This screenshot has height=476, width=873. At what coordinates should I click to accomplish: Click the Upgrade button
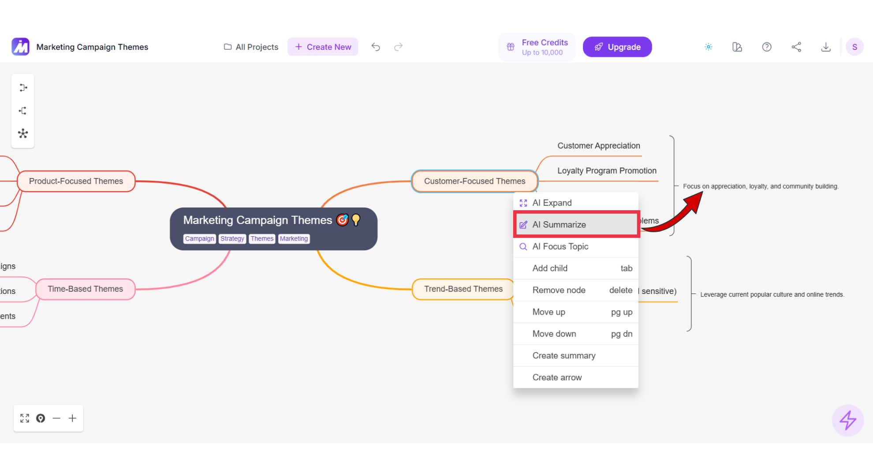tap(617, 47)
